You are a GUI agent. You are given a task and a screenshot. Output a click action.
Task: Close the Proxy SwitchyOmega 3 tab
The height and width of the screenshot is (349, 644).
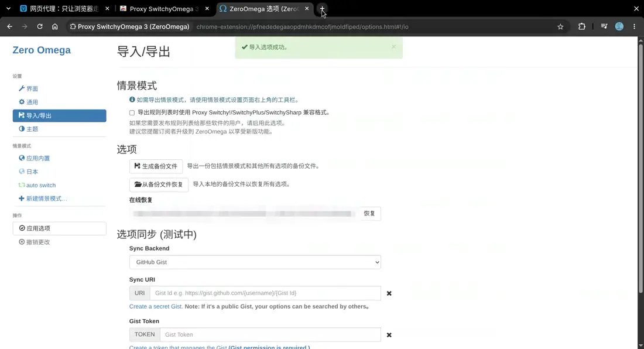[207, 9]
